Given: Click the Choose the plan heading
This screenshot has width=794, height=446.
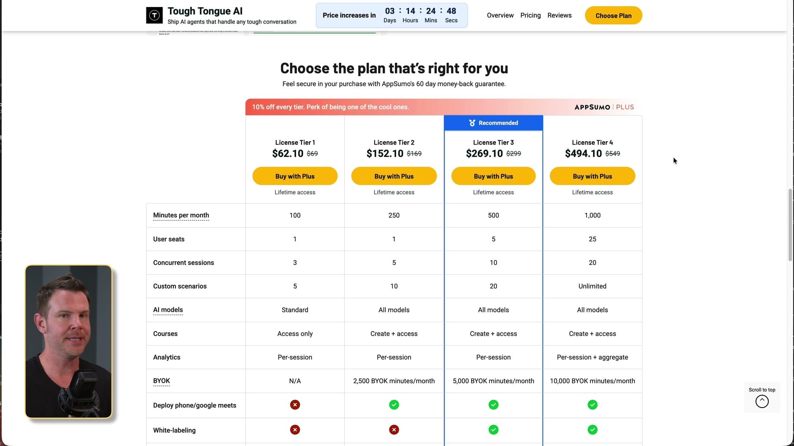Looking at the screenshot, I should pyautogui.click(x=394, y=68).
